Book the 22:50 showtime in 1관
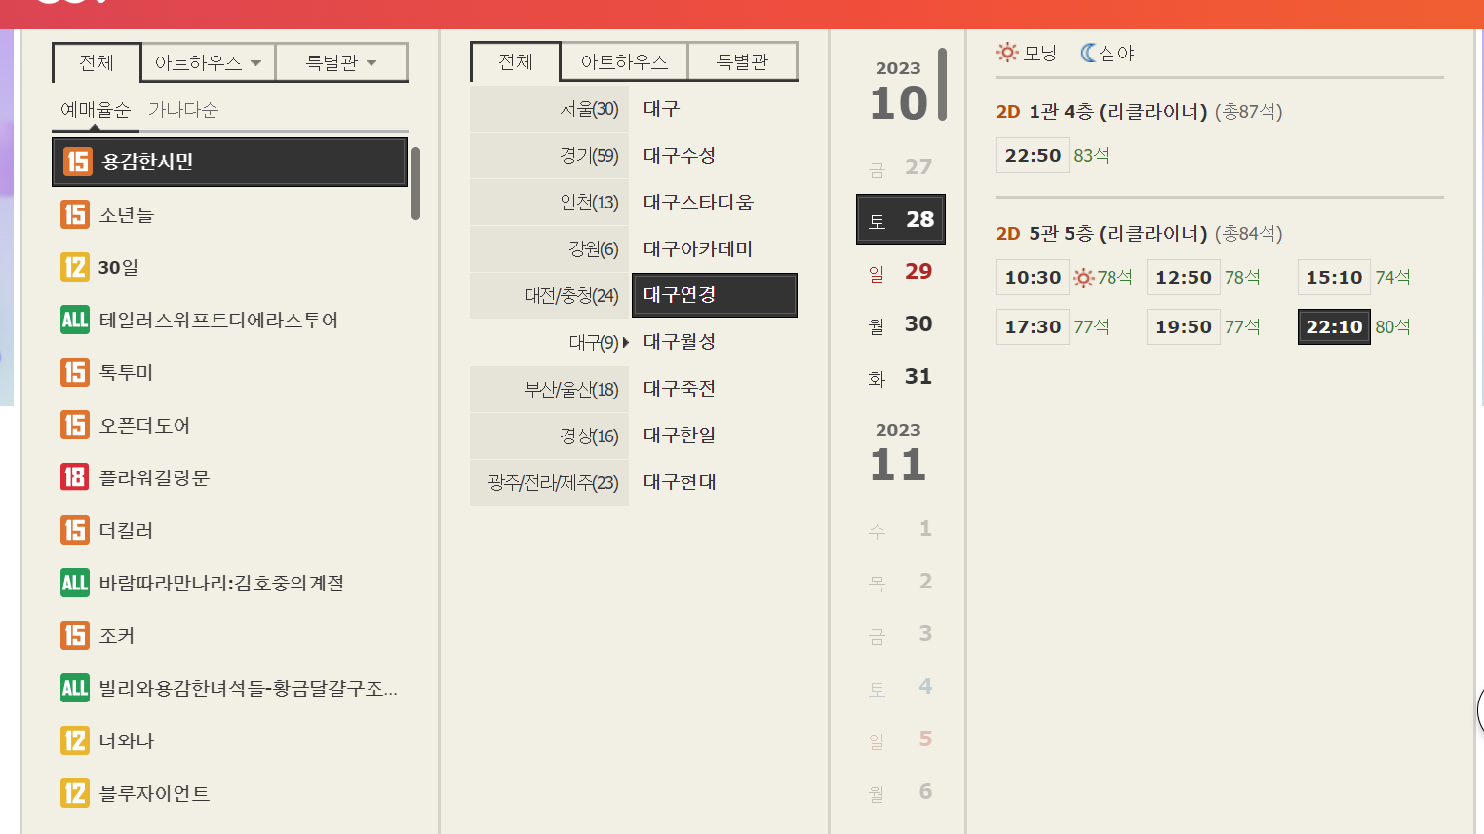 pyautogui.click(x=1033, y=156)
